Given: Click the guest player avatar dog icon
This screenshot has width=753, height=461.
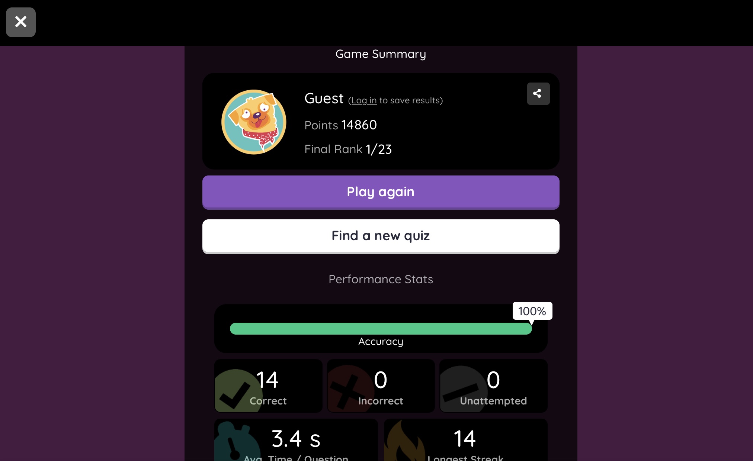Looking at the screenshot, I should [x=253, y=123].
